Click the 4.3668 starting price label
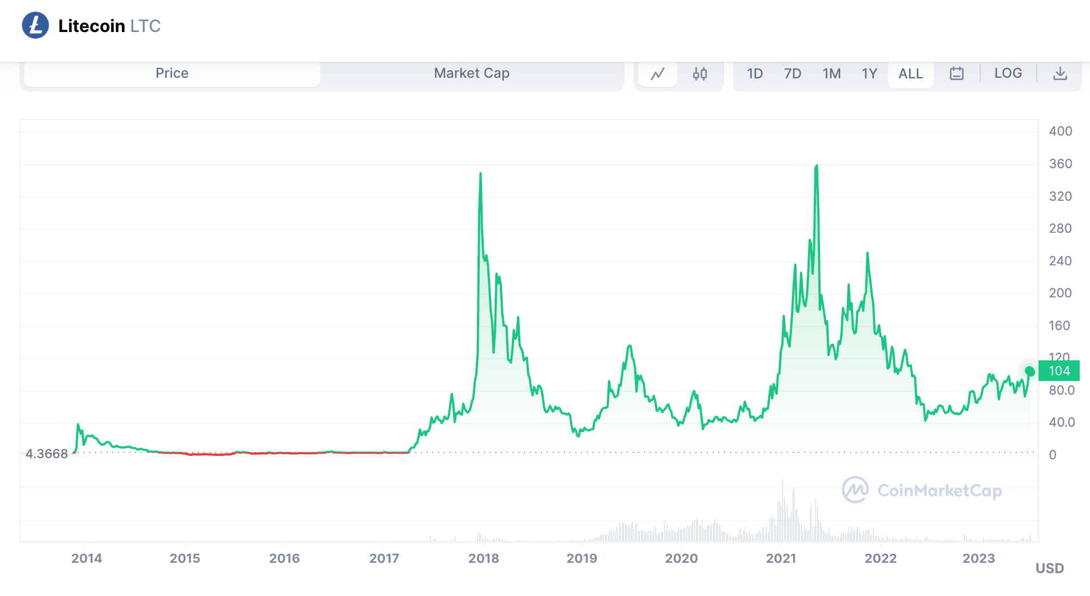 (x=47, y=454)
